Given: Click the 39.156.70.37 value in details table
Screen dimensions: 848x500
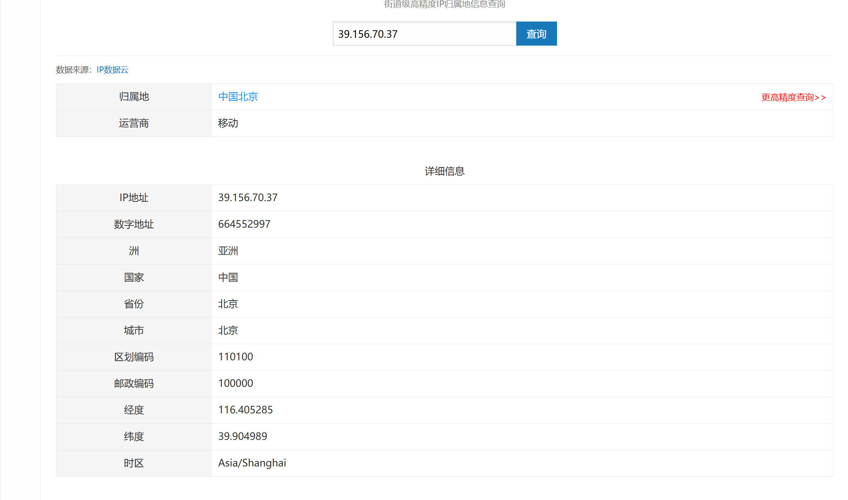Looking at the screenshot, I should [x=248, y=198].
